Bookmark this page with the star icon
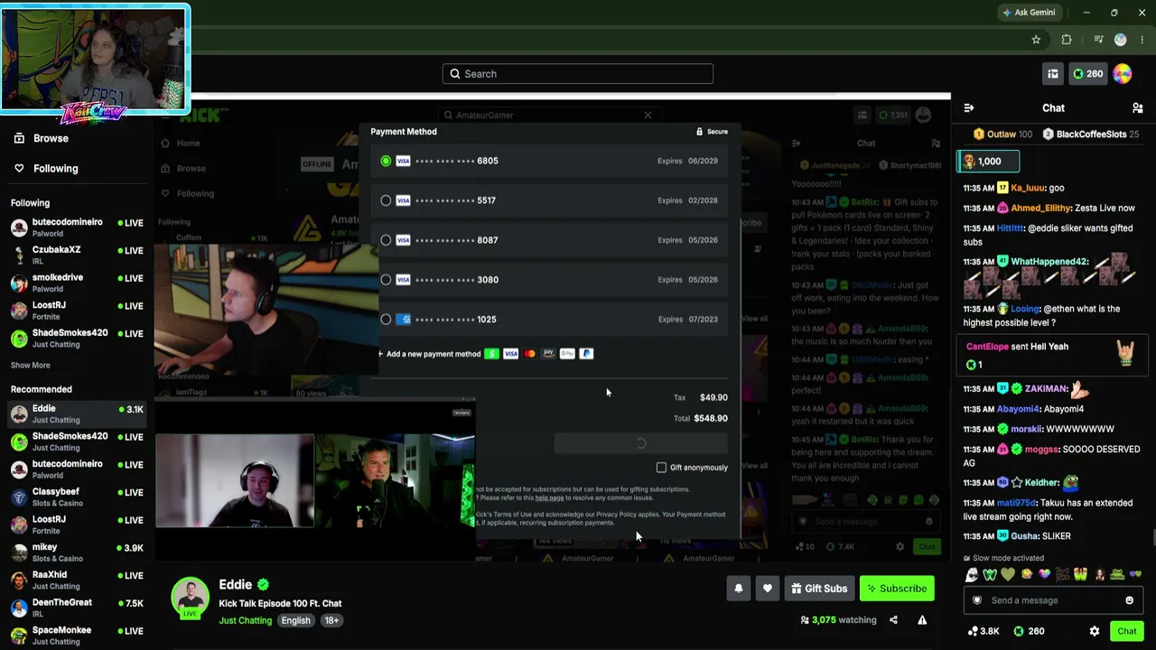Image resolution: width=1156 pixels, height=650 pixels. coord(1036,40)
